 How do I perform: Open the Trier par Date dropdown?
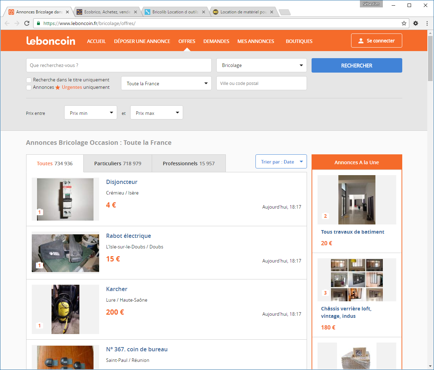pyautogui.click(x=281, y=161)
